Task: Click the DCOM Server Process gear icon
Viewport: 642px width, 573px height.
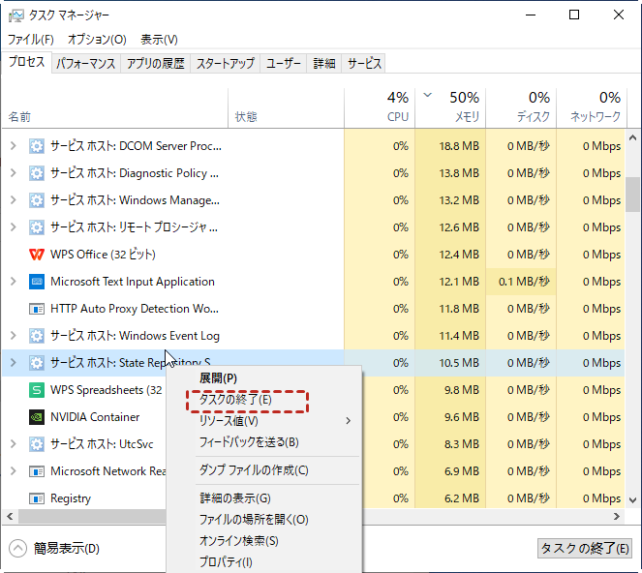Action: 37,146
